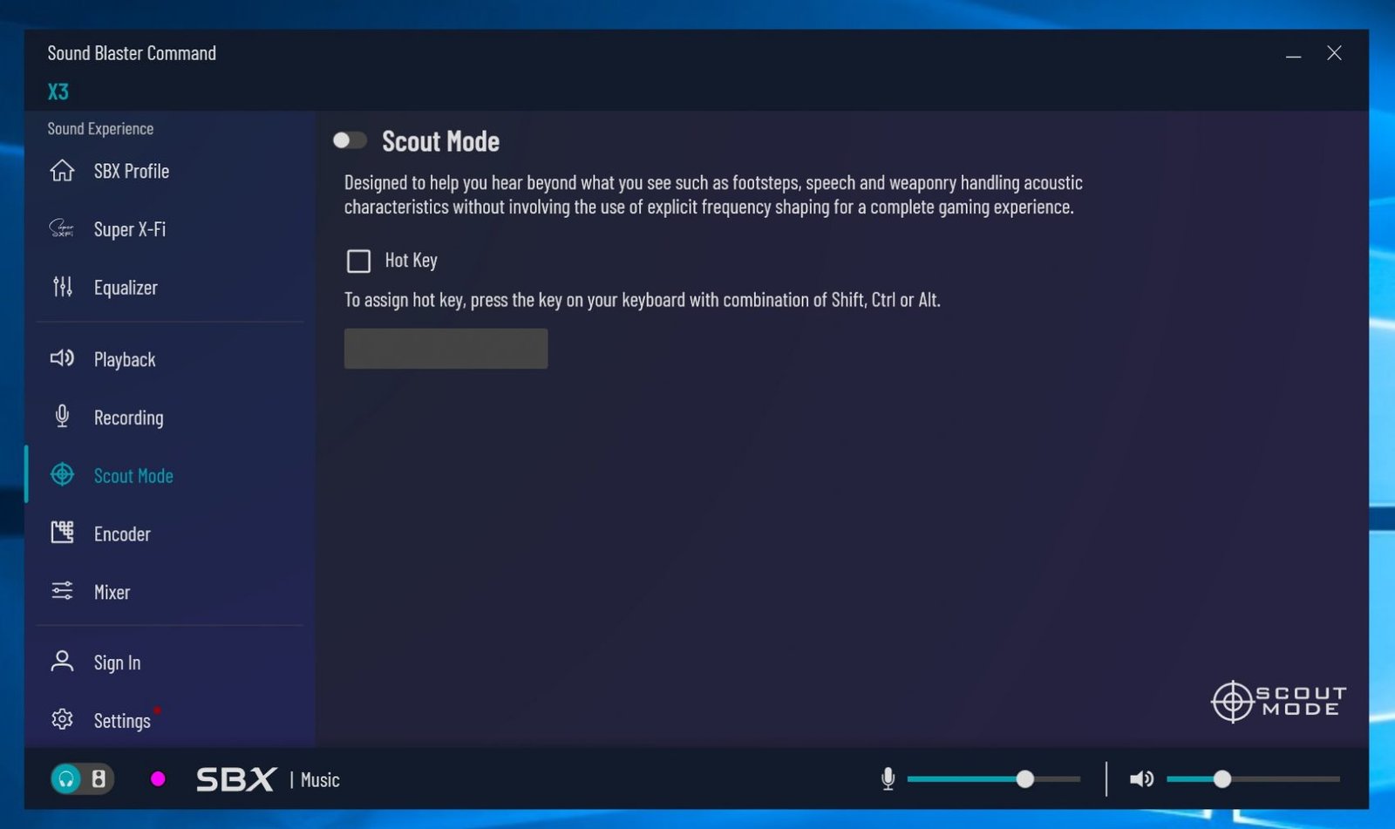The width and height of the screenshot is (1395, 829).
Task: Click the Equalizer sliders icon
Action: pyautogui.click(x=62, y=287)
